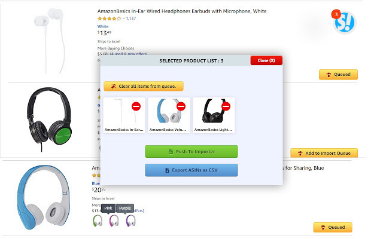Screen dimensions: 383x239
Task: Click Queued button for blue headphones
Action: [333, 227]
